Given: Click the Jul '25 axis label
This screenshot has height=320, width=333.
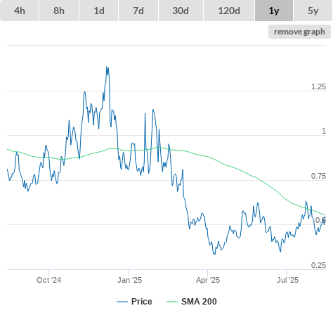Looking at the screenshot, I should (x=287, y=280).
